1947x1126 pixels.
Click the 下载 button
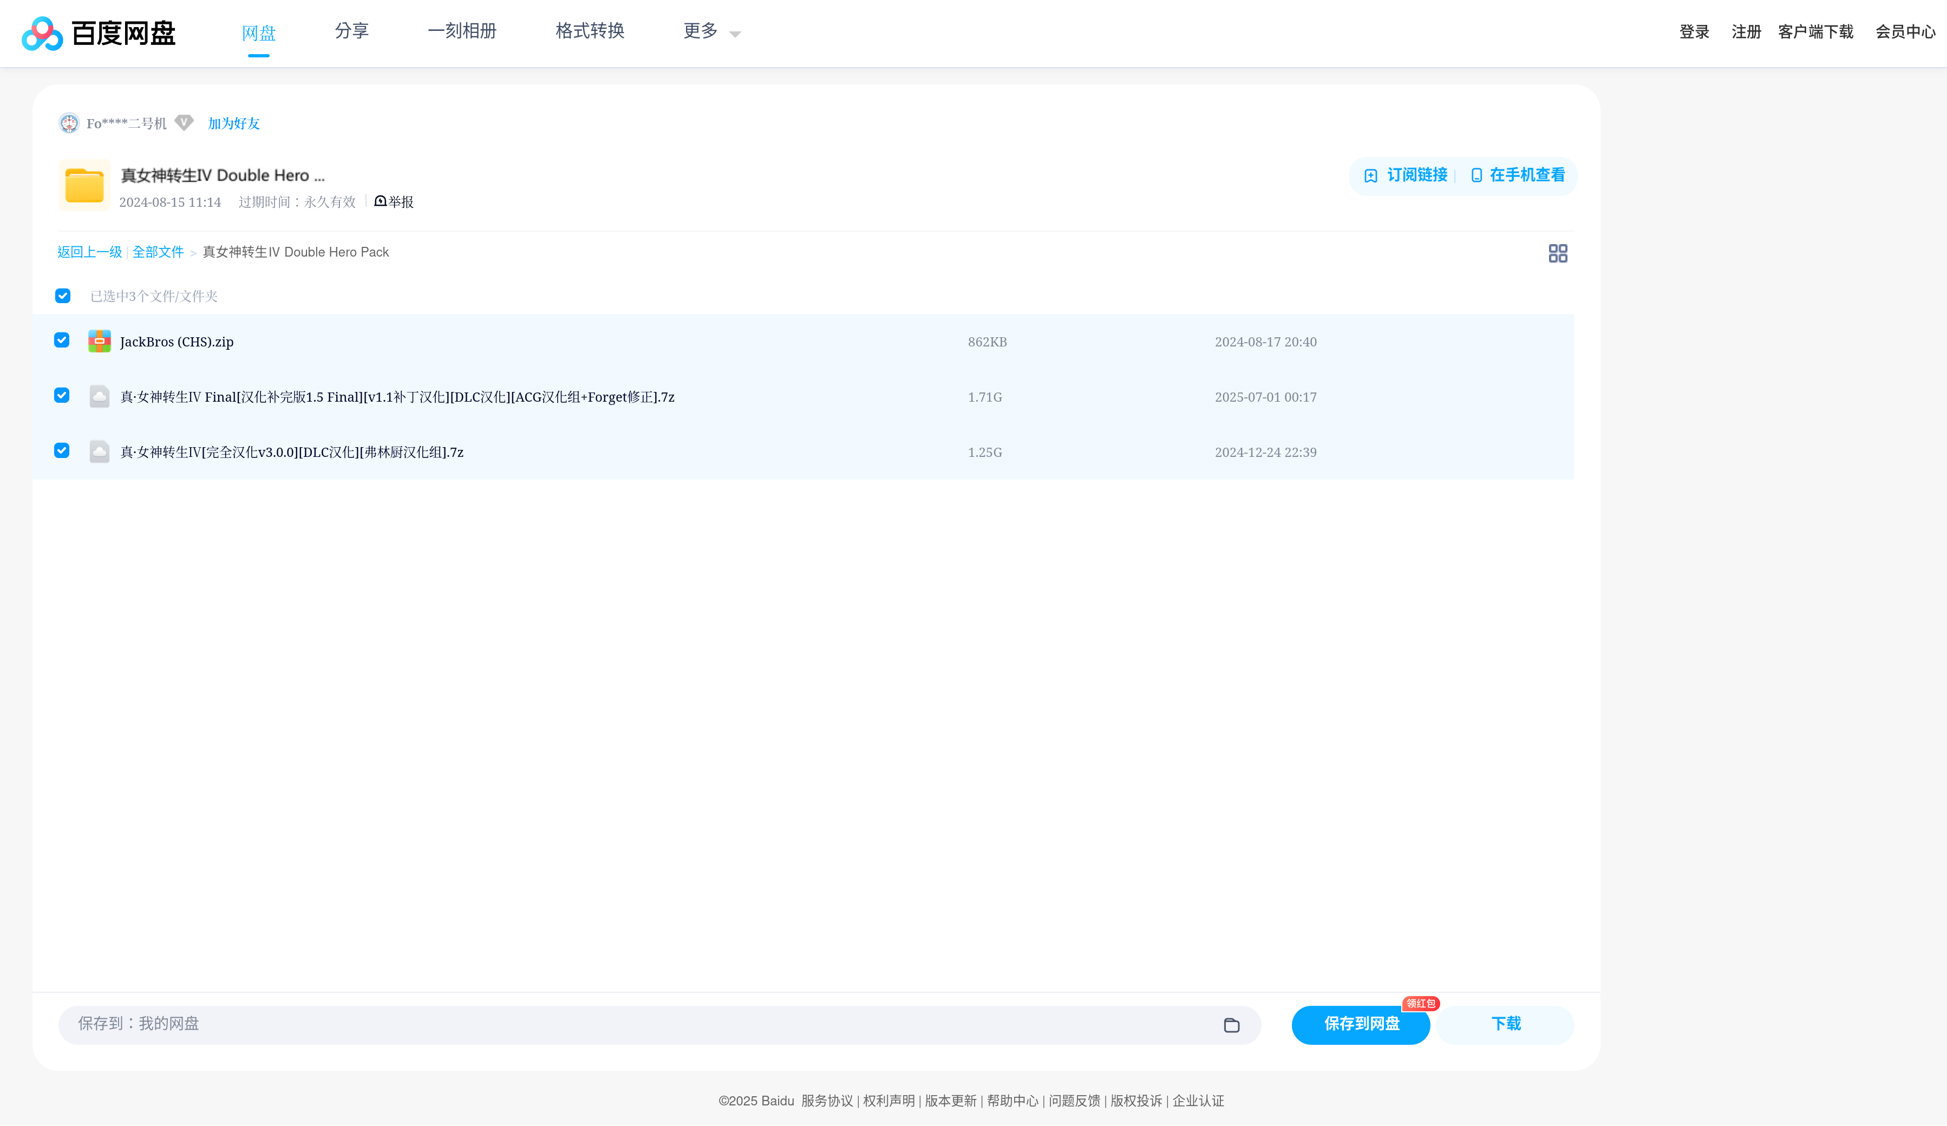(1505, 1025)
